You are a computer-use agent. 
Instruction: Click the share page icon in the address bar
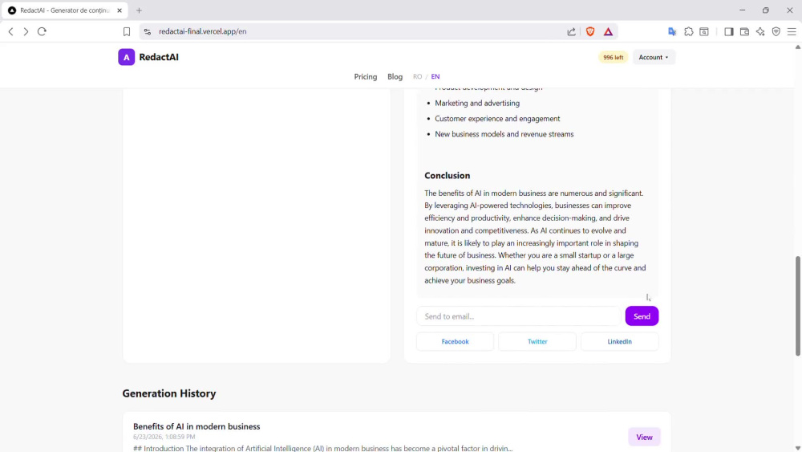click(571, 31)
